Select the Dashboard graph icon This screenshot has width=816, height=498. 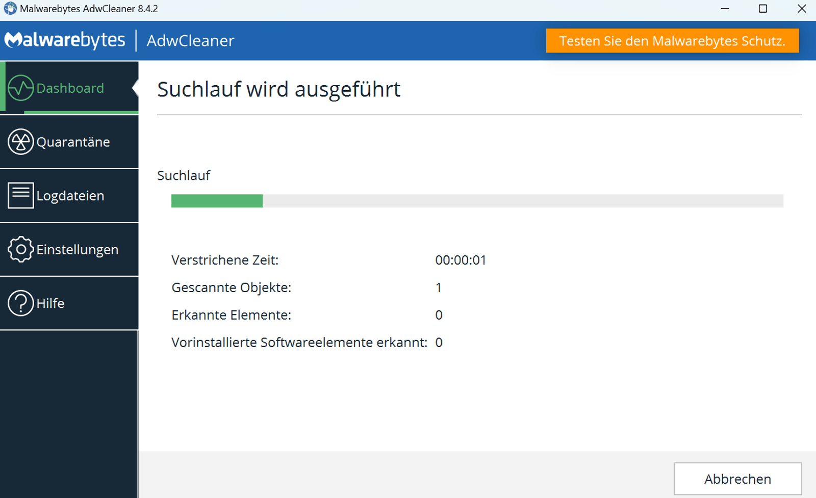click(x=20, y=87)
